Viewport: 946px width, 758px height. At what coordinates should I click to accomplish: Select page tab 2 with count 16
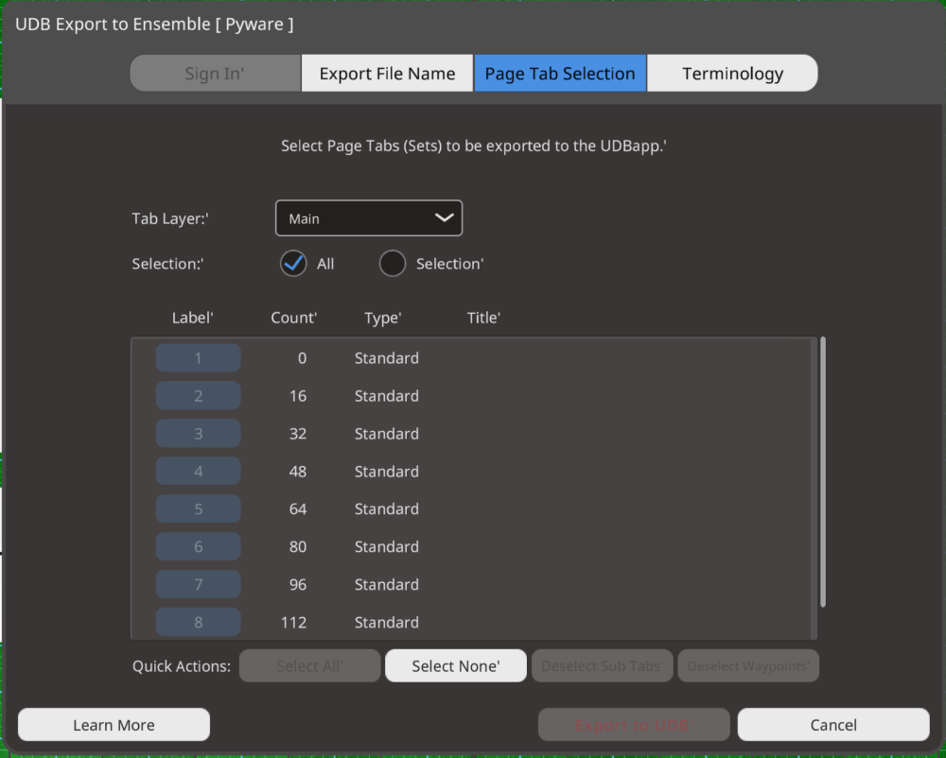(x=198, y=395)
